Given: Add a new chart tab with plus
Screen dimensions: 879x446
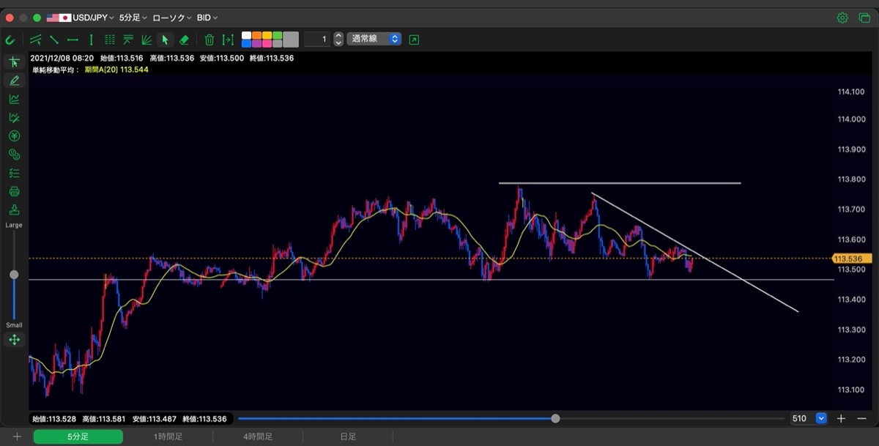Looking at the screenshot, I should coord(17,436).
